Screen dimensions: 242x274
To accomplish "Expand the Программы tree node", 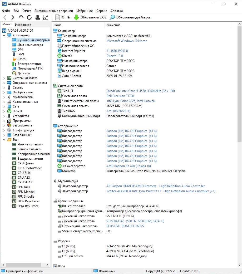I will [4, 121].
